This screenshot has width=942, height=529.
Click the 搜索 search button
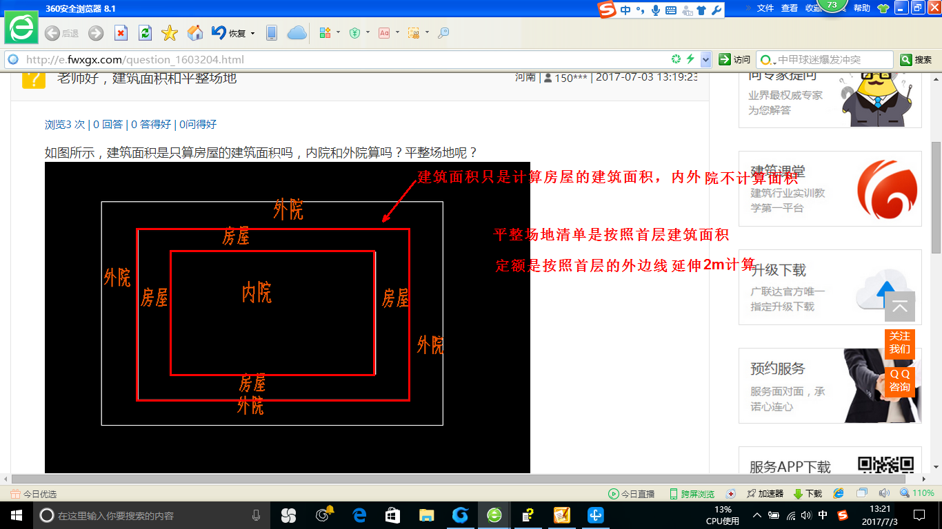916,60
